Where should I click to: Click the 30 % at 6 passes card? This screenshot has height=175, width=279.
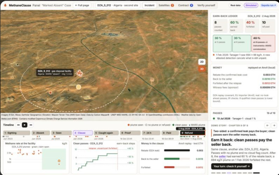tap(242, 43)
